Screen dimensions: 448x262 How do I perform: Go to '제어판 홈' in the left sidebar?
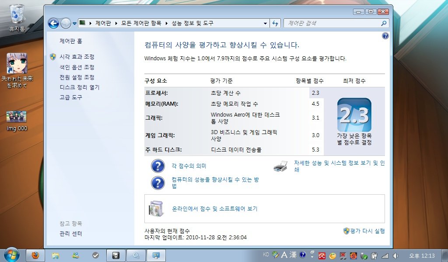coord(71,41)
